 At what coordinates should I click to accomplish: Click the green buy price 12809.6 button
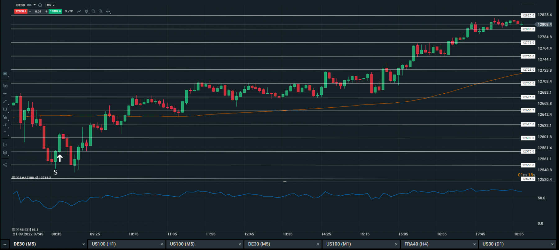click(x=56, y=11)
